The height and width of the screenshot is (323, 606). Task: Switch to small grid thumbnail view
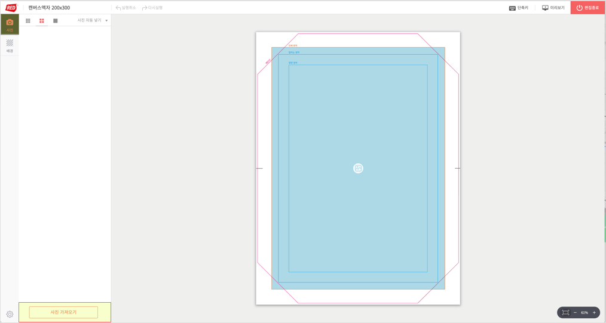click(28, 21)
